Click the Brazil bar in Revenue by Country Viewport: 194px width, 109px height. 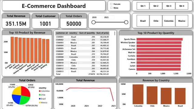point(180,96)
